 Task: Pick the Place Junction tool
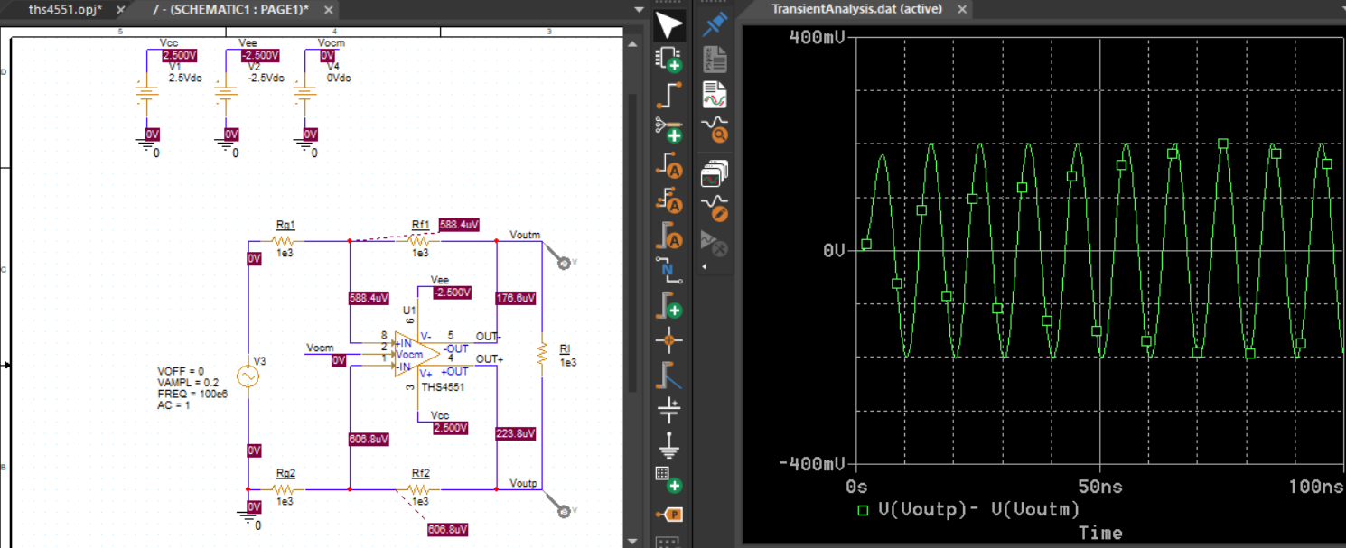coord(668,340)
